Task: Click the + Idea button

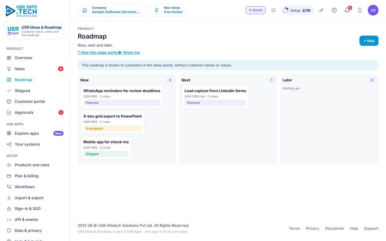Action: tap(369, 41)
